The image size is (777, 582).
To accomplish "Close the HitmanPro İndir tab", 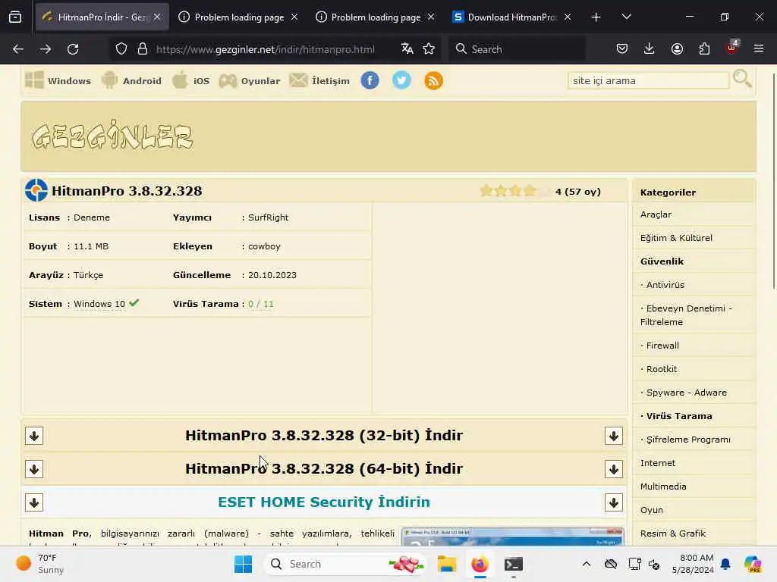I will [x=157, y=17].
